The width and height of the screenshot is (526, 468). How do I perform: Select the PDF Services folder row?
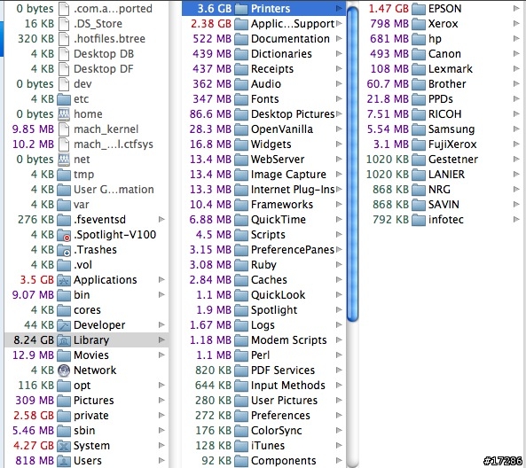point(264,370)
